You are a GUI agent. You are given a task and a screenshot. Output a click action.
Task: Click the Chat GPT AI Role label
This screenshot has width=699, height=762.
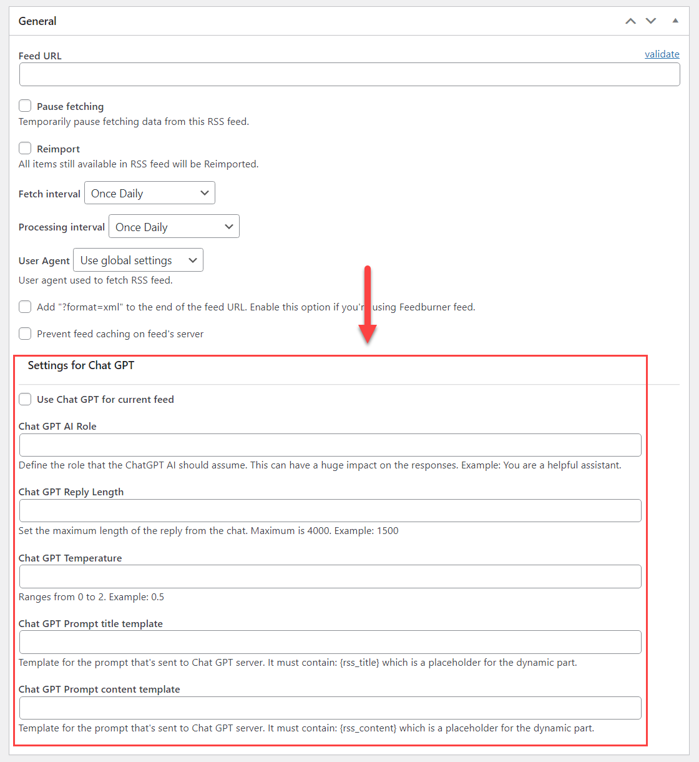[x=57, y=426]
